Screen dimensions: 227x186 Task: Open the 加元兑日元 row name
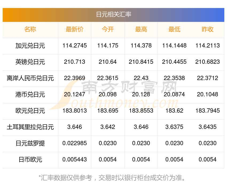point(30,46)
